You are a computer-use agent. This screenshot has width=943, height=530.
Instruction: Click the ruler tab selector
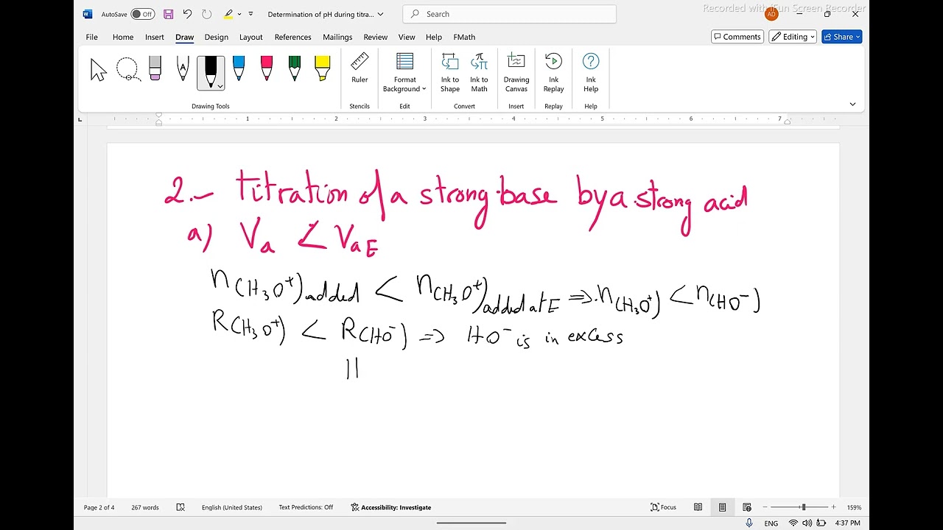(x=81, y=119)
